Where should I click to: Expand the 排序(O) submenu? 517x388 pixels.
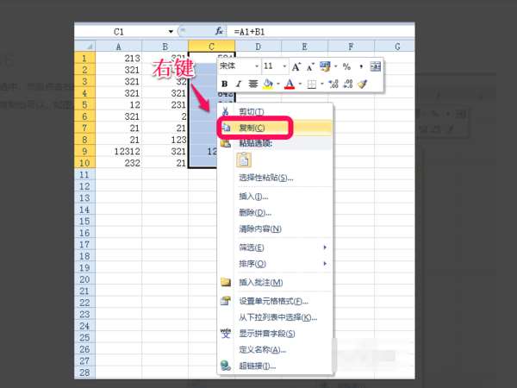coord(275,264)
